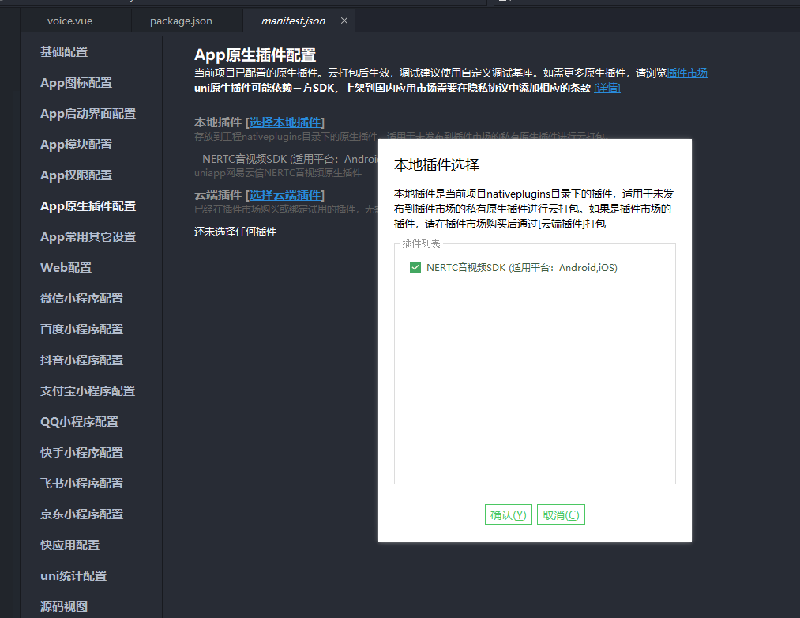This screenshot has width=800, height=618.
Task: Switch to 源码视图 source view
Action: pos(64,607)
